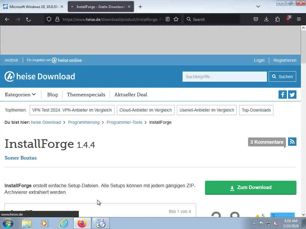Open the Extensions puzzle icon
306x229 pixels.
(277, 19)
